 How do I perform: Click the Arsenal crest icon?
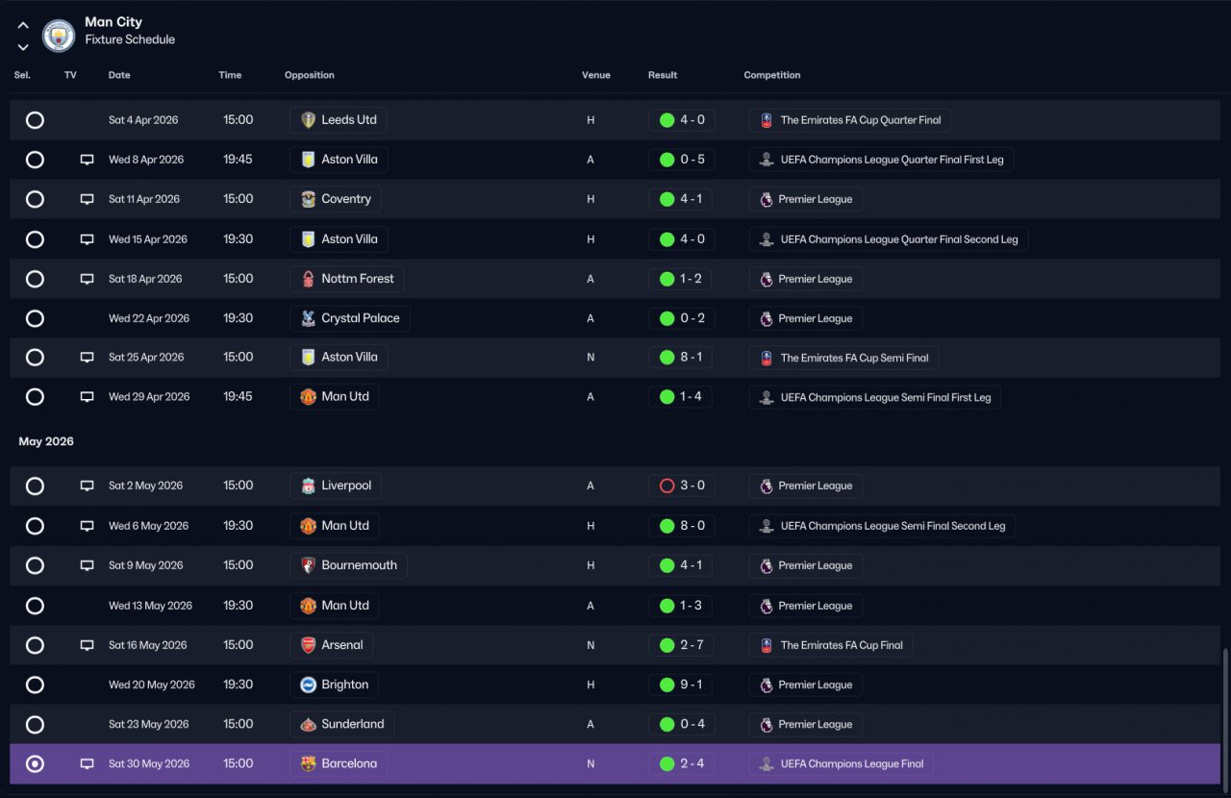pyautogui.click(x=308, y=645)
